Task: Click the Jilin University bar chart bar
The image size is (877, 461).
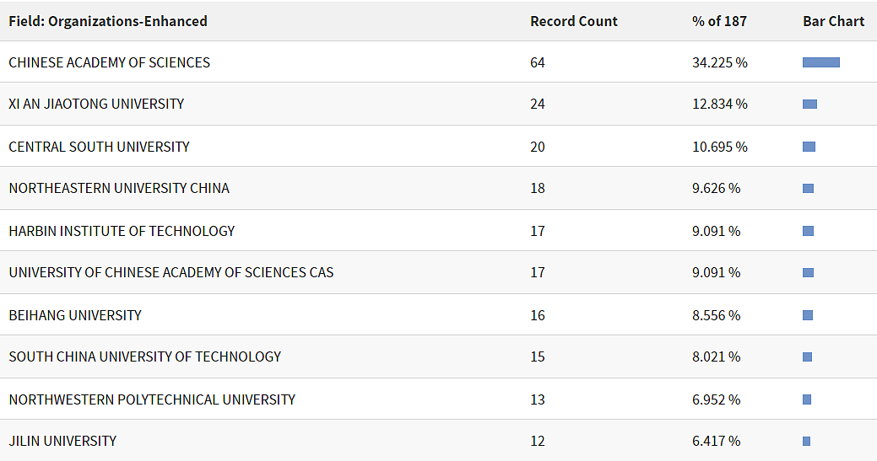Action: (806, 441)
